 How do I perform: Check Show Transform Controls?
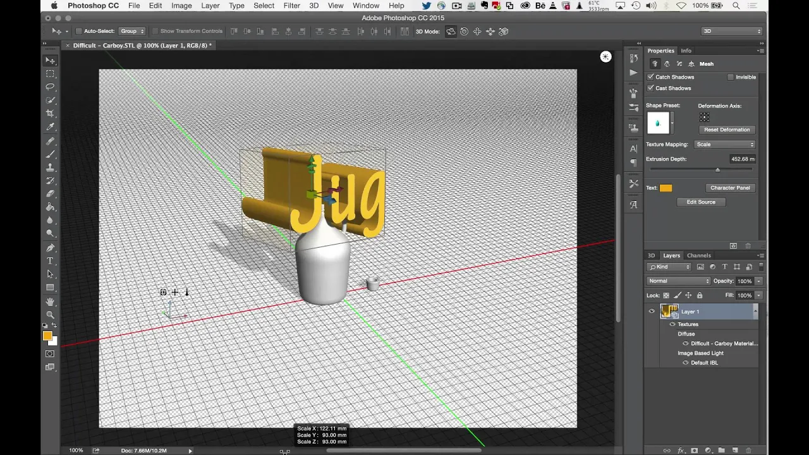[x=155, y=31]
